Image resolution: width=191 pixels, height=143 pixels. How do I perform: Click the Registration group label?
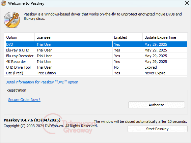16,90
